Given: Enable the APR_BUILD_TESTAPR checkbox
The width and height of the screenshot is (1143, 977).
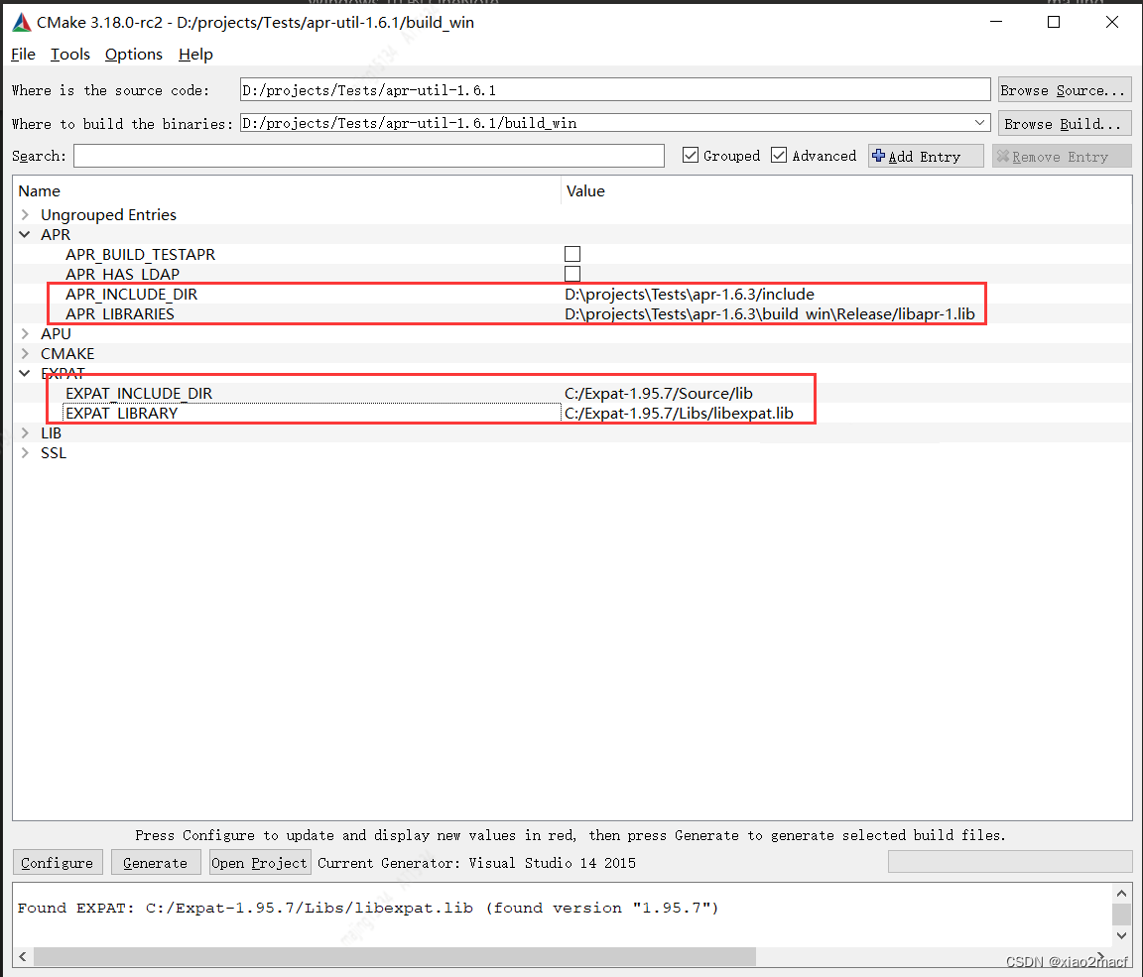Looking at the screenshot, I should coord(572,253).
